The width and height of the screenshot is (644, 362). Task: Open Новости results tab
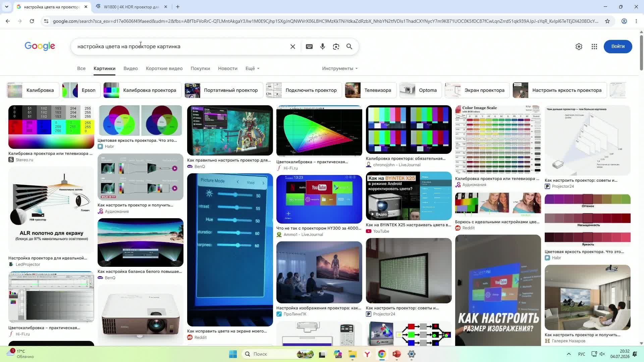point(228,68)
